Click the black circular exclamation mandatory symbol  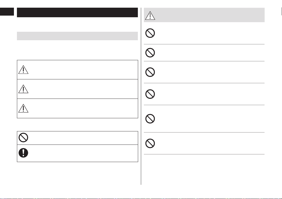(23, 153)
